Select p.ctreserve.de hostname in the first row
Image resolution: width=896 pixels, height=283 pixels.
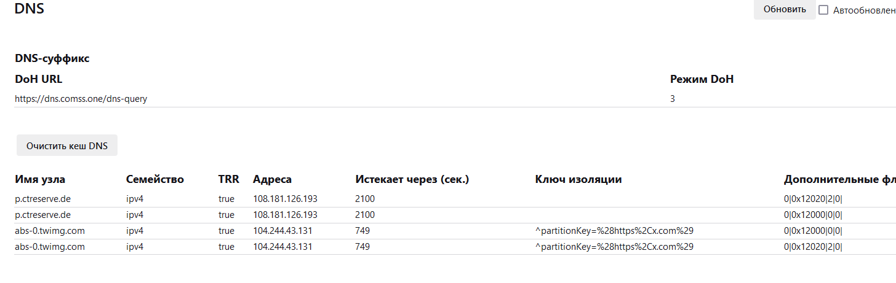[x=43, y=199]
